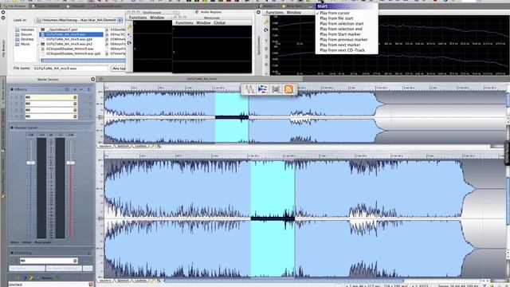
Task: Click the last arrow icon in Effects header
Action: click(88, 89)
